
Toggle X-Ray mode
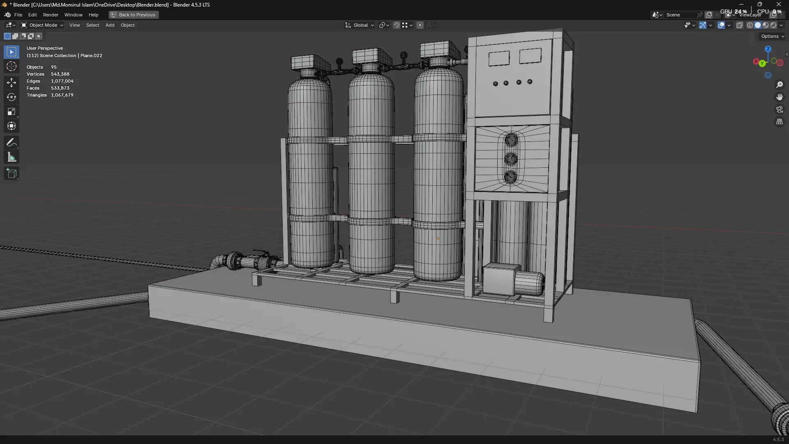(x=740, y=25)
